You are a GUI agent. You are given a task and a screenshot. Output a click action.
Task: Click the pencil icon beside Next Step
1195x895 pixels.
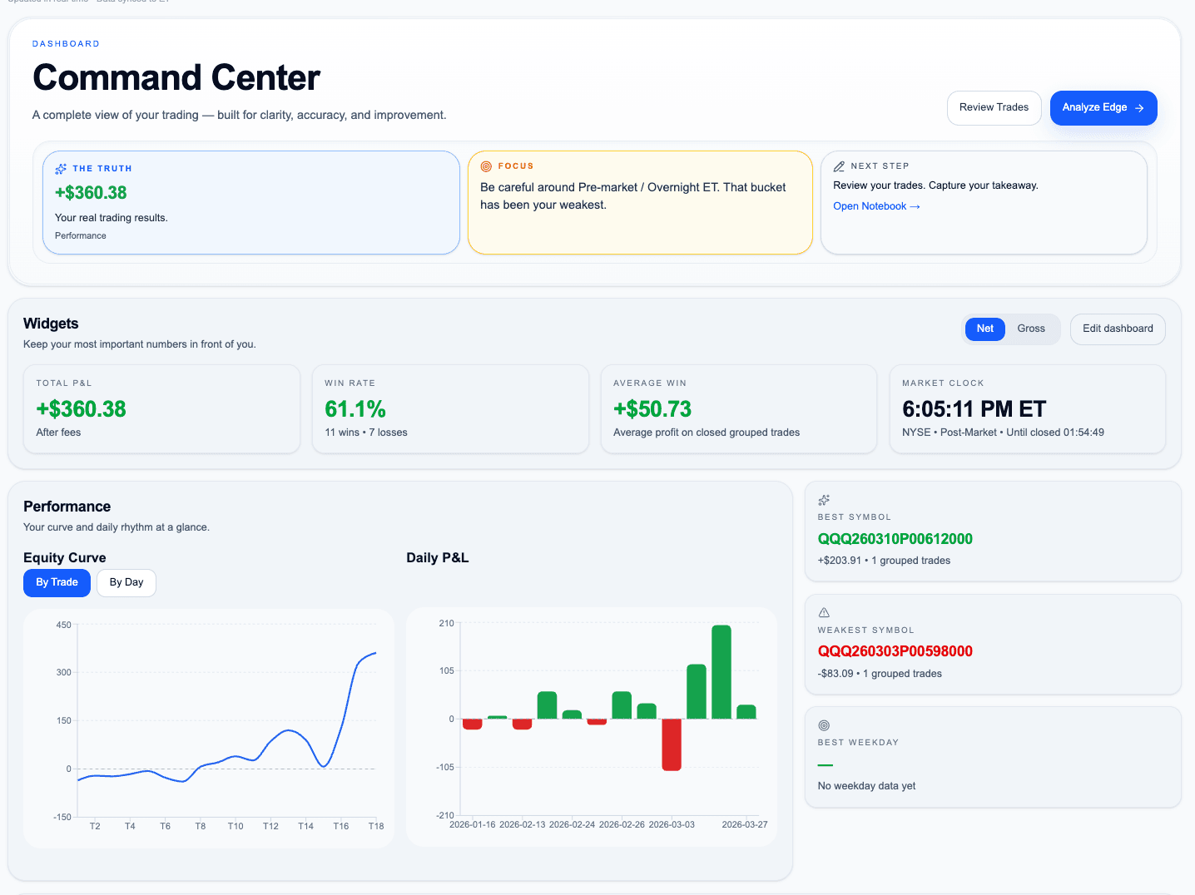pyautogui.click(x=839, y=166)
